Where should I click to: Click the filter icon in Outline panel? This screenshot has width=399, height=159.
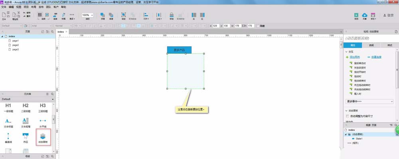[391, 125]
